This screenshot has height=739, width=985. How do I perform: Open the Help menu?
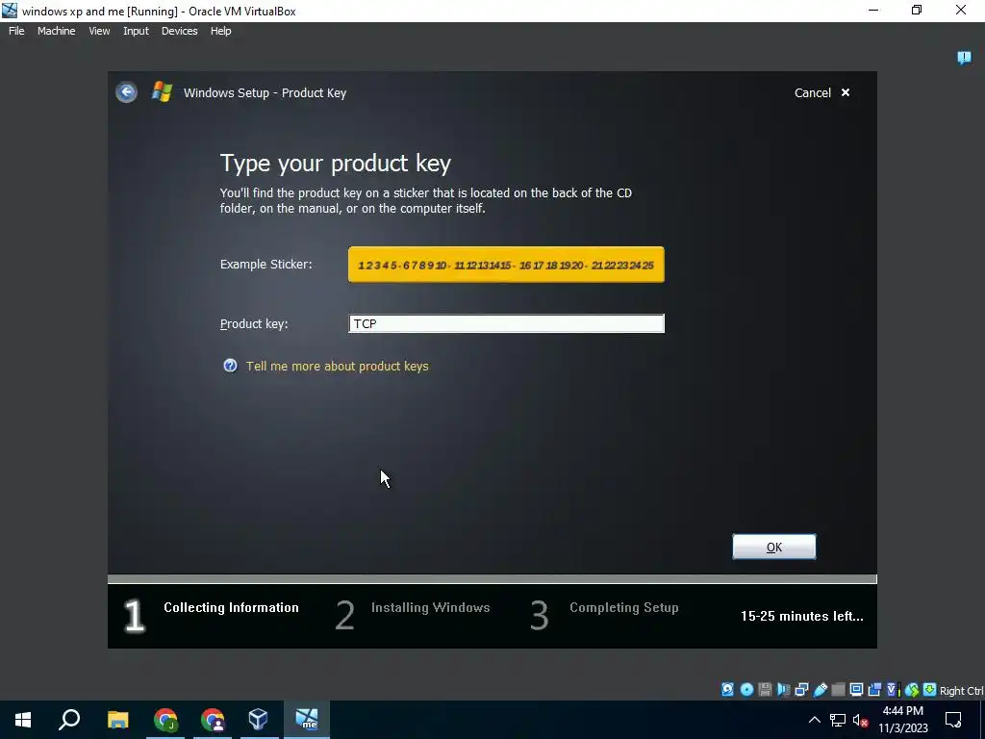(x=220, y=31)
